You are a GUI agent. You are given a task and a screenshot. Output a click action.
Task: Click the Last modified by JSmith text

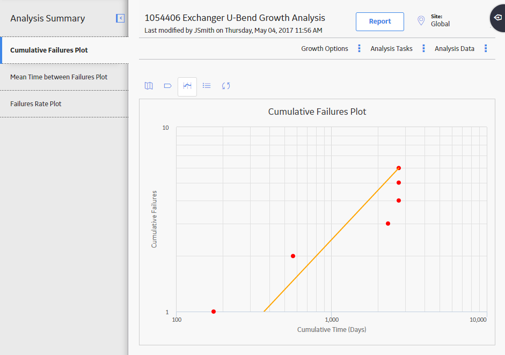coord(233,31)
